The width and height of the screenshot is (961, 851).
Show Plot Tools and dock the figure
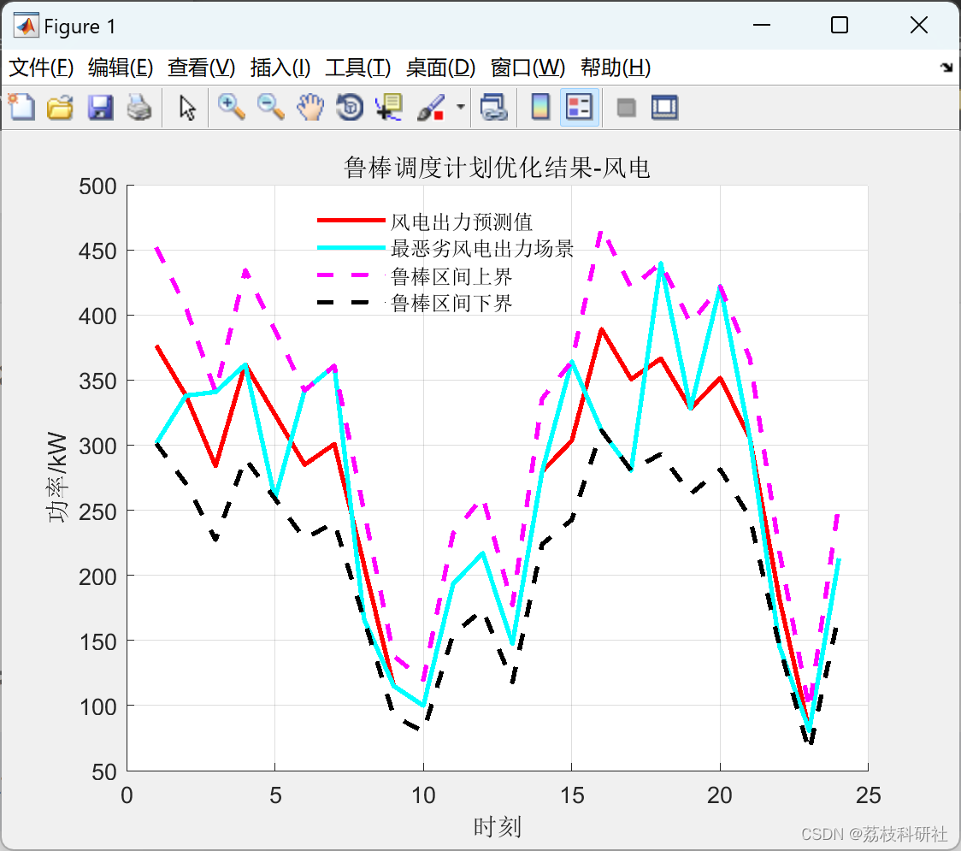(664, 107)
